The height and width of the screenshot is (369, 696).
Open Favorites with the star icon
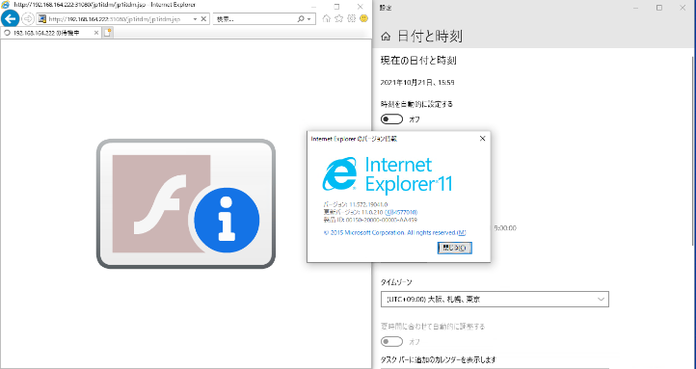pos(338,18)
